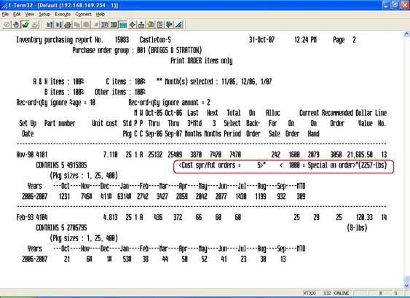Click the Part number column header
The image size is (410, 298).
(60, 123)
